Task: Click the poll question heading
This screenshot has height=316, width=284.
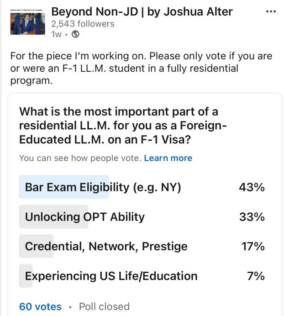Action: coord(123,126)
